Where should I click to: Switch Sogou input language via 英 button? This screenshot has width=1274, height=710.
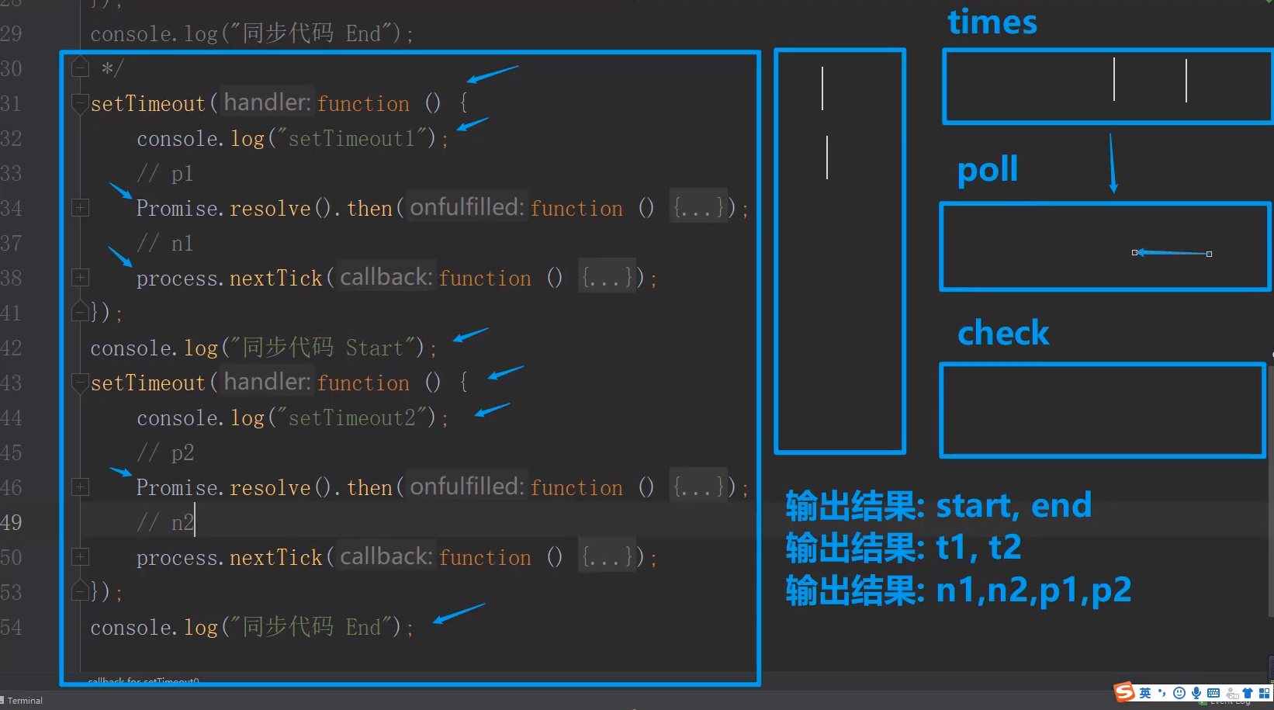click(x=1145, y=693)
